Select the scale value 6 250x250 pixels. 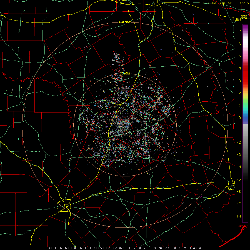point(240,44)
